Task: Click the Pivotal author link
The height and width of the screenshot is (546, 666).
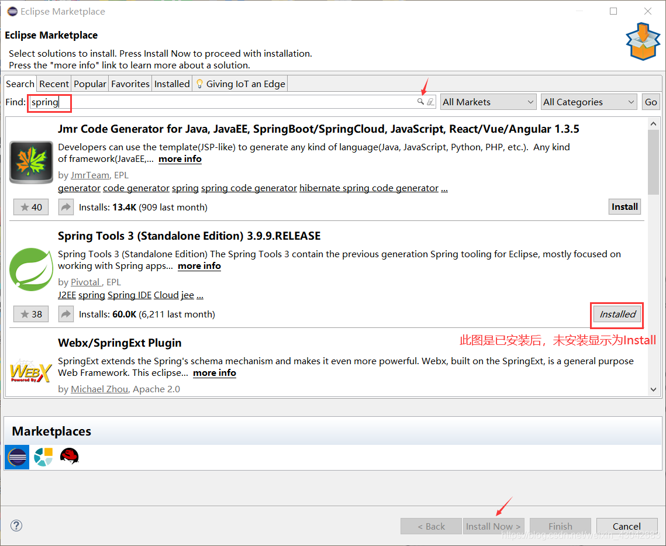Action: 85,282
